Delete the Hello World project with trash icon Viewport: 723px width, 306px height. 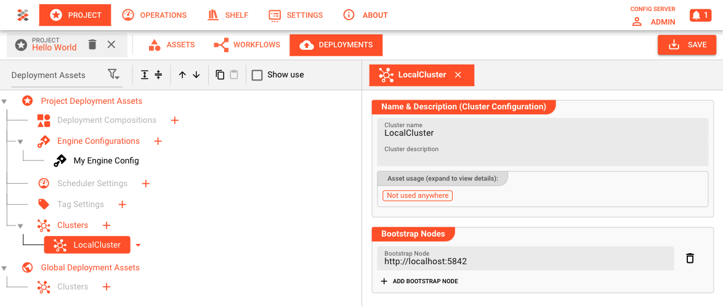tap(92, 44)
